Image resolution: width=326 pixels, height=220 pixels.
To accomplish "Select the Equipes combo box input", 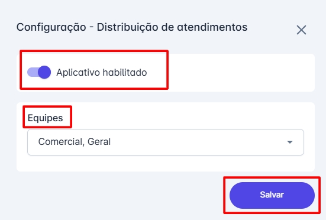I will tap(166, 142).
